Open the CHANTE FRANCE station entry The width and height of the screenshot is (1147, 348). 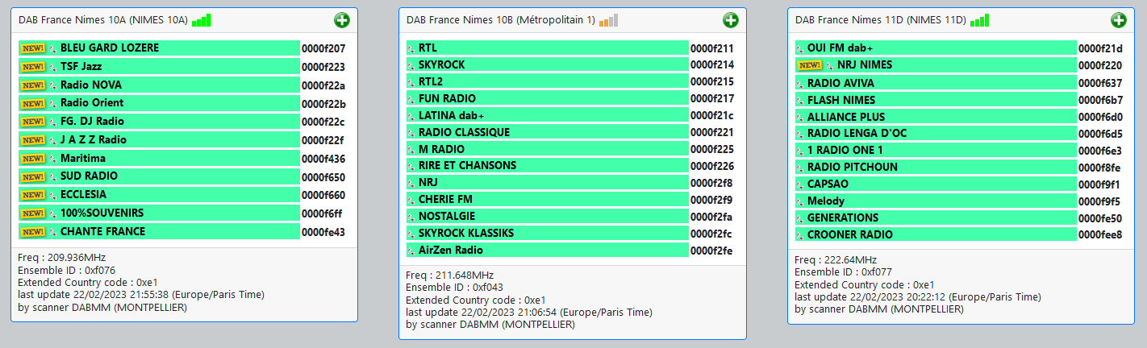click(x=159, y=232)
